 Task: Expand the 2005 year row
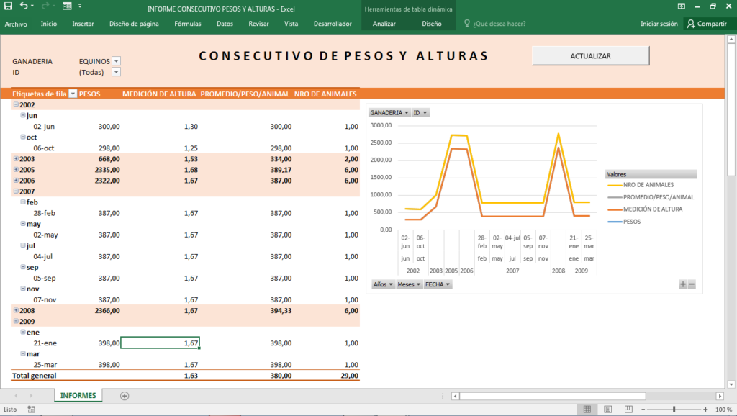click(x=16, y=170)
